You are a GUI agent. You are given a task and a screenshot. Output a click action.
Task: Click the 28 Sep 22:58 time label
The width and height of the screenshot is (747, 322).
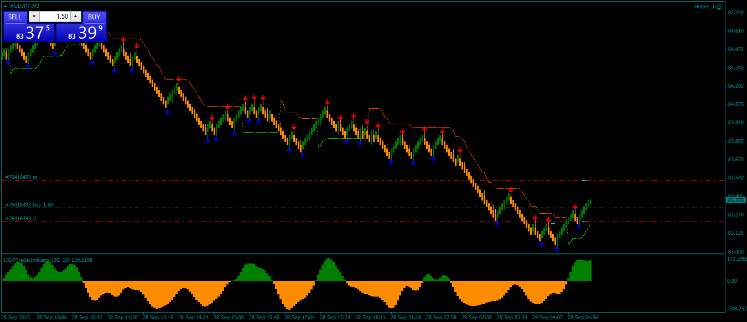(441, 318)
